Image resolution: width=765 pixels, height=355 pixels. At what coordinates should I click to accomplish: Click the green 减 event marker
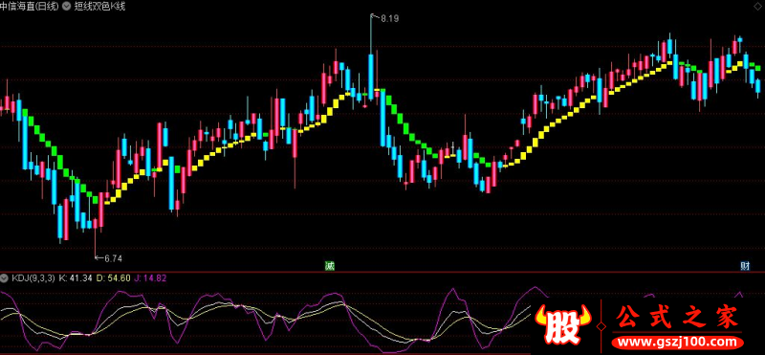[330, 266]
